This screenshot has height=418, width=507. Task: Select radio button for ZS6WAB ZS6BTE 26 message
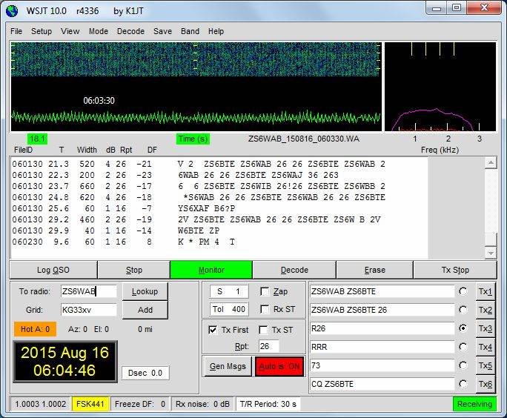(x=463, y=310)
